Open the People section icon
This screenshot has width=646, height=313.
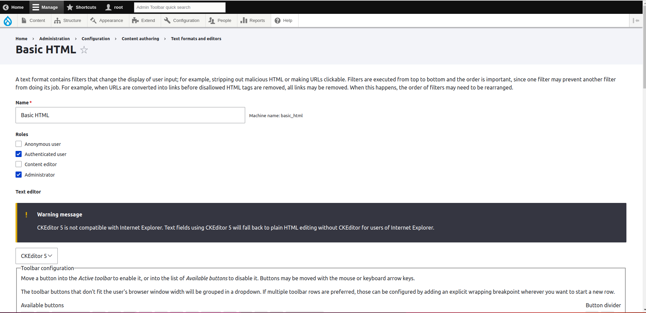click(211, 21)
